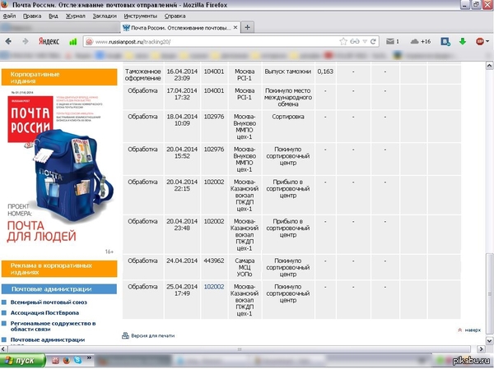Click the Версия для печати link
This screenshot has height=369, width=494.
pyautogui.click(x=153, y=335)
